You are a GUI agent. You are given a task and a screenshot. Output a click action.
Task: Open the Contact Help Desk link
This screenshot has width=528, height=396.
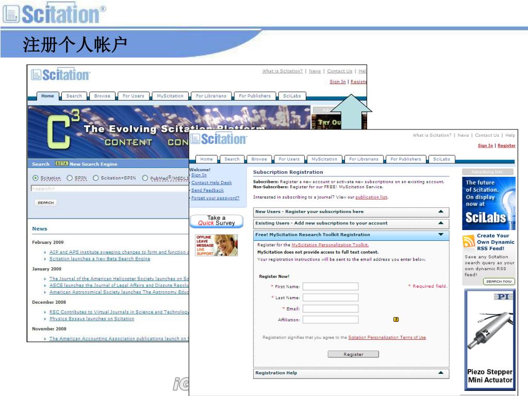pos(211,183)
